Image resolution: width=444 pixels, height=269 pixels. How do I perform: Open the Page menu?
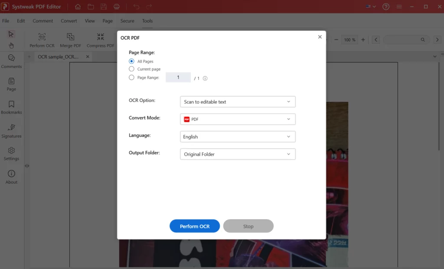tap(108, 21)
